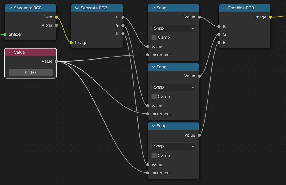Select title of top Snap node
The image size is (286, 185).
161,8
